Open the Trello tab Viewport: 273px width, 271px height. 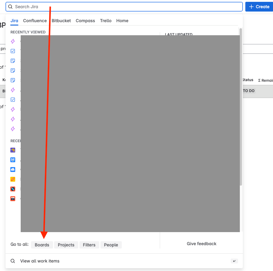point(106,21)
